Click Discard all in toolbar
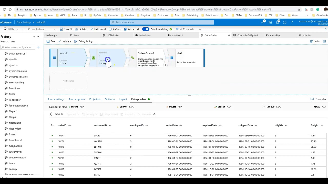 [x=131, y=29]
